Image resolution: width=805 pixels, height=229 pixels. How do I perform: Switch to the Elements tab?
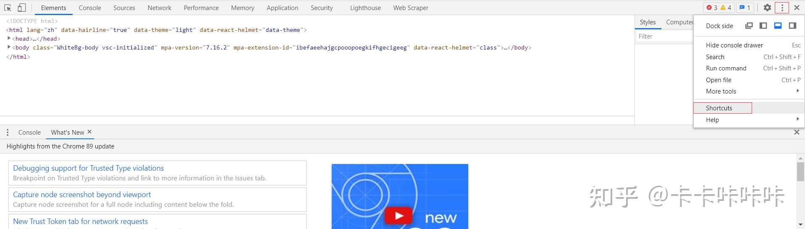pyautogui.click(x=53, y=8)
